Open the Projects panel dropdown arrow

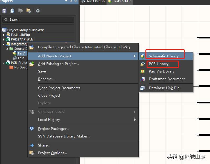pyautogui.click(x=66, y=1)
